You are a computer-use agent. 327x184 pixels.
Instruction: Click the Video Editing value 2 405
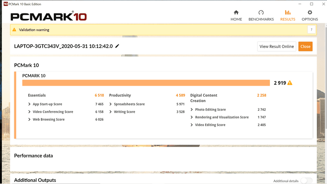click(x=261, y=125)
